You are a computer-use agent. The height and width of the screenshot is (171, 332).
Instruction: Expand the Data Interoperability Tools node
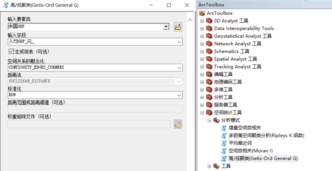(202, 28)
